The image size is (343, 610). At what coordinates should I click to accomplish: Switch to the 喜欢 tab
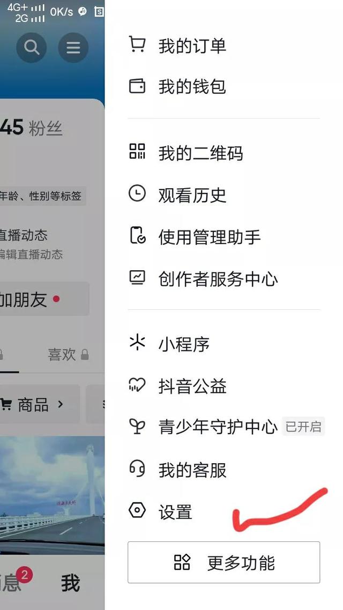(68, 354)
